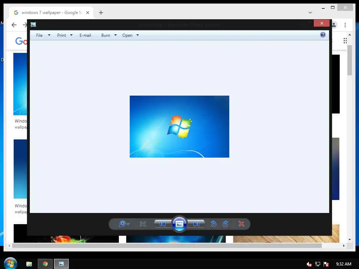Open the Print menu
This screenshot has height=269, width=359.
click(x=62, y=35)
